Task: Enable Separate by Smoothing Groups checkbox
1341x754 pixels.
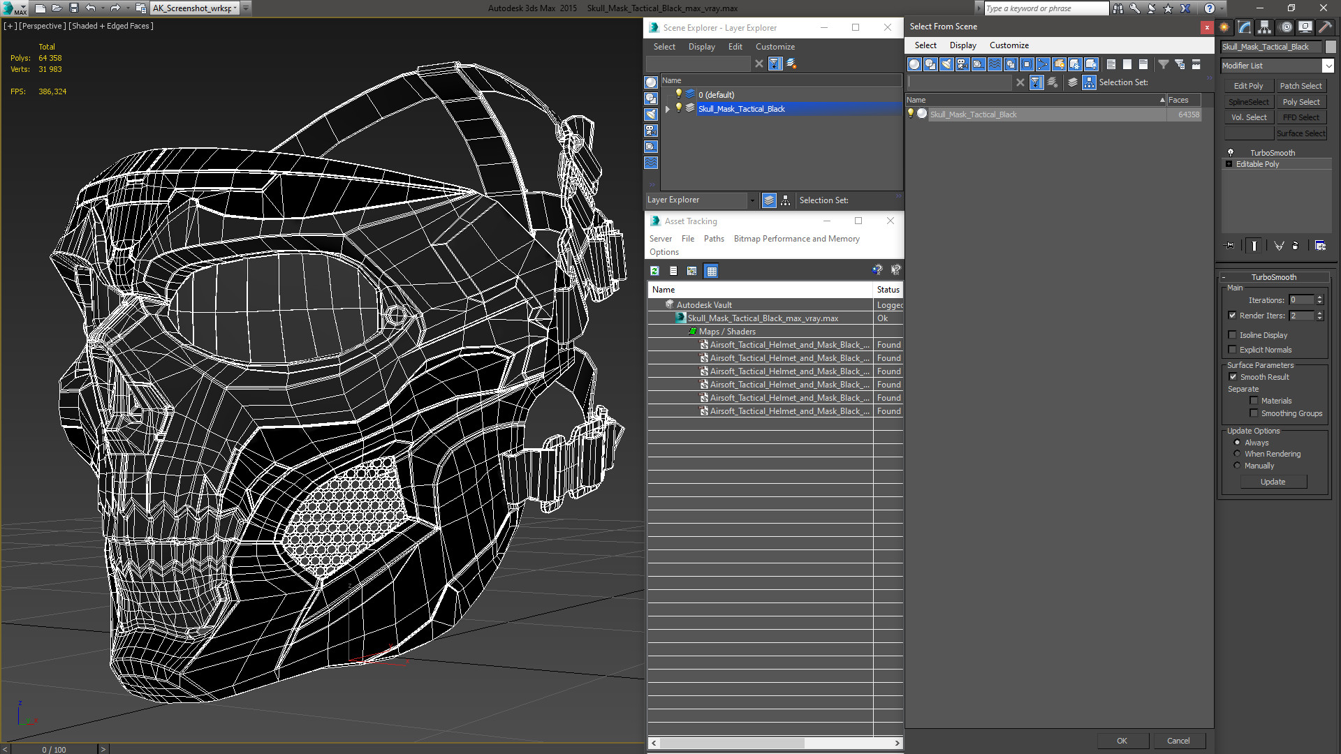Action: [x=1254, y=413]
